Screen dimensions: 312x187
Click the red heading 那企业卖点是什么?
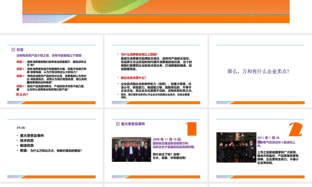coord(133,78)
